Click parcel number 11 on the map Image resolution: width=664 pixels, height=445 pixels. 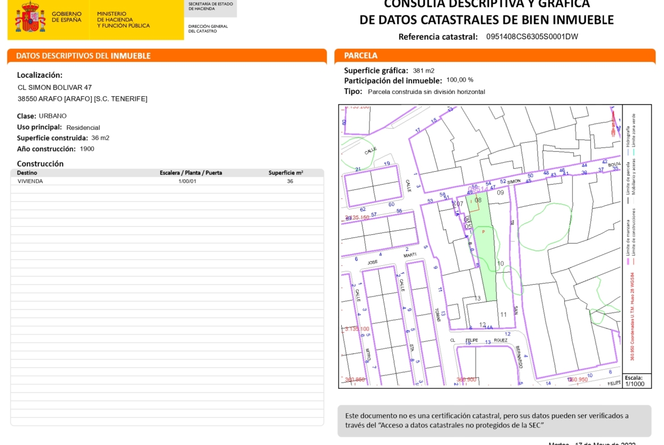pyautogui.click(x=503, y=315)
